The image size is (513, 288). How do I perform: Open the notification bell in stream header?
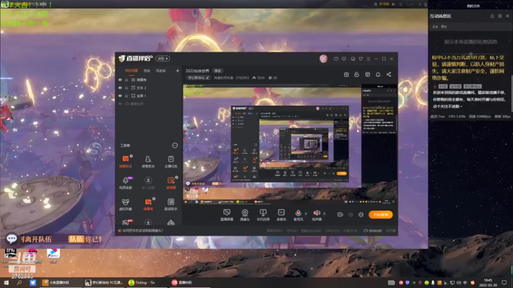pyautogui.click(x=378, y=74)
